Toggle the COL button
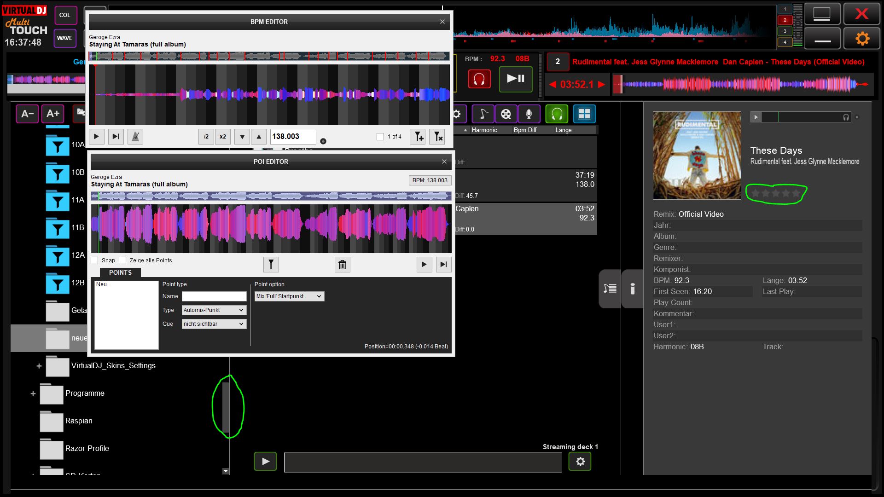Screen dimensions: 884x497 65,15
